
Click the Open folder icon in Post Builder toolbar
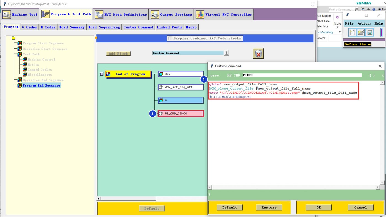(x=361, y=33)
